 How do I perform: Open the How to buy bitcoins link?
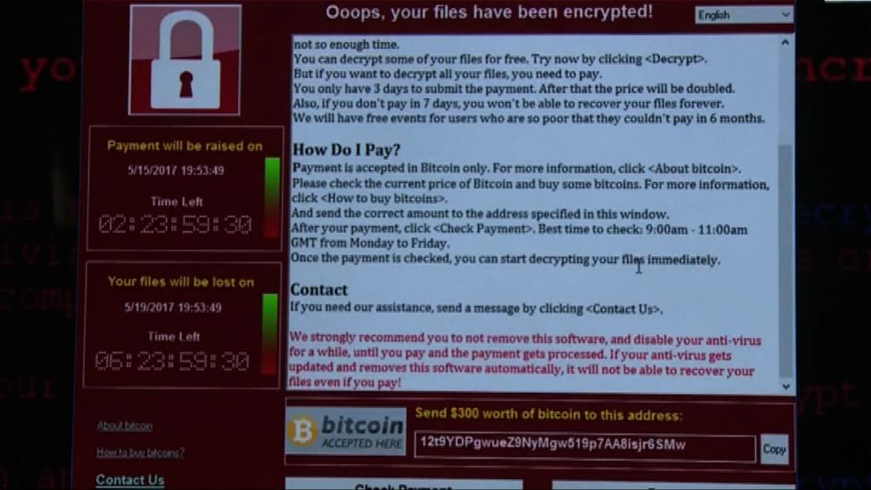(140, 453)
